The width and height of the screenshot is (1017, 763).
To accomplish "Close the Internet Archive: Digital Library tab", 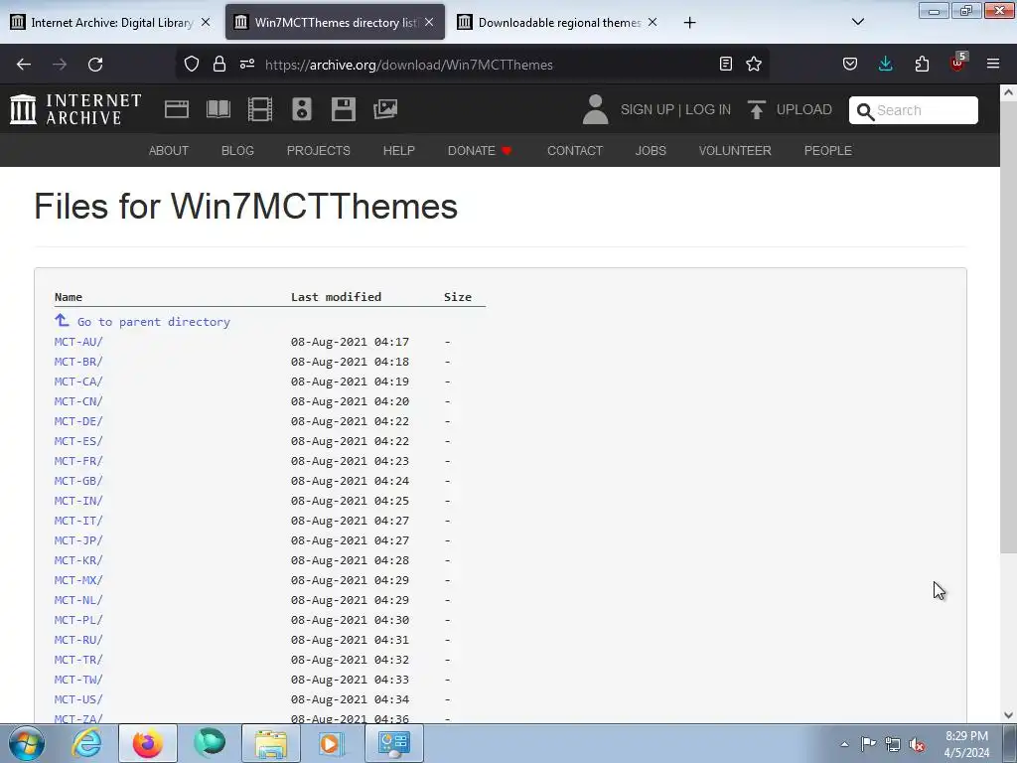I will click(206, 22).
